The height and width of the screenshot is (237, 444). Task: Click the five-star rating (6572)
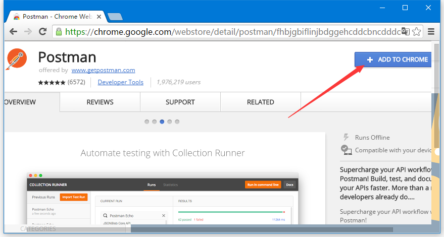[x=62, y=82]
